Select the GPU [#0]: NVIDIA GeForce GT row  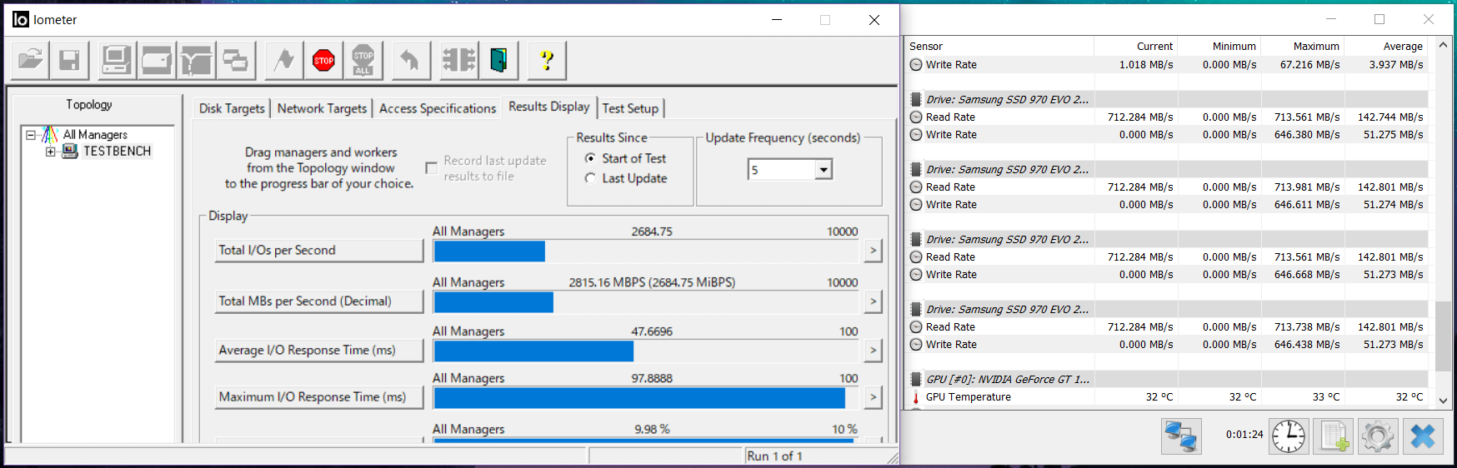tap(1167, 380)
